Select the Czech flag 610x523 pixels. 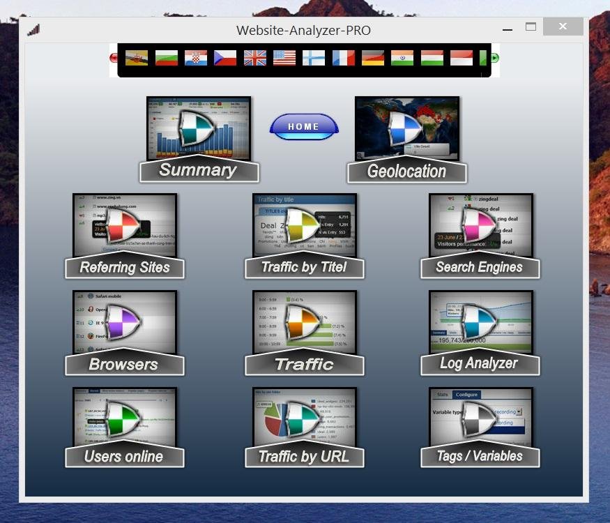(224, 59)
